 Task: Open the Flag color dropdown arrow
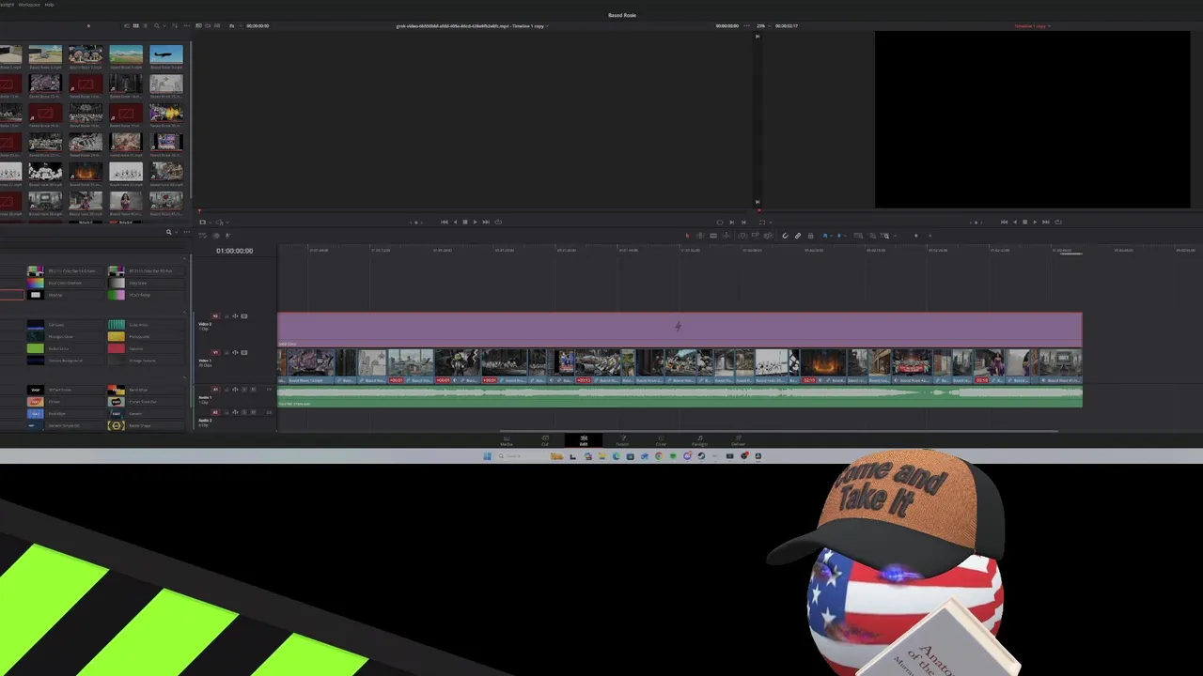tap(831, 236)
